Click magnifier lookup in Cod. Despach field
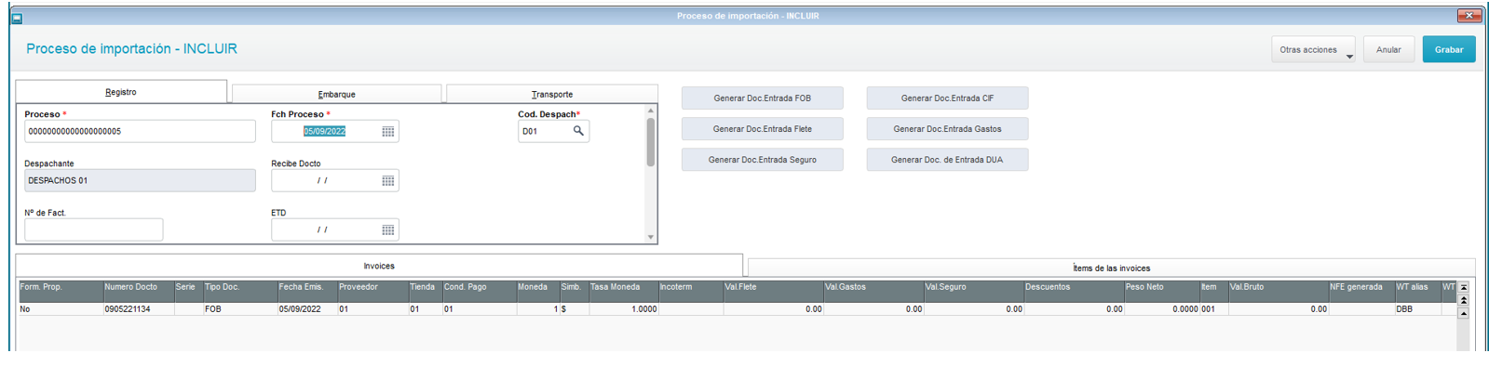This screenshot has width=1489, height=366. (x=578, y=131)
